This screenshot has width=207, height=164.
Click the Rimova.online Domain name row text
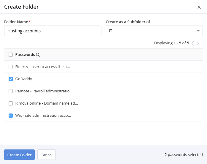[x=47, y=103]
